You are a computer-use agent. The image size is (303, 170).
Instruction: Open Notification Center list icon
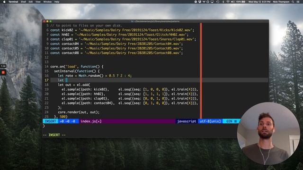(x=298, y=2)
